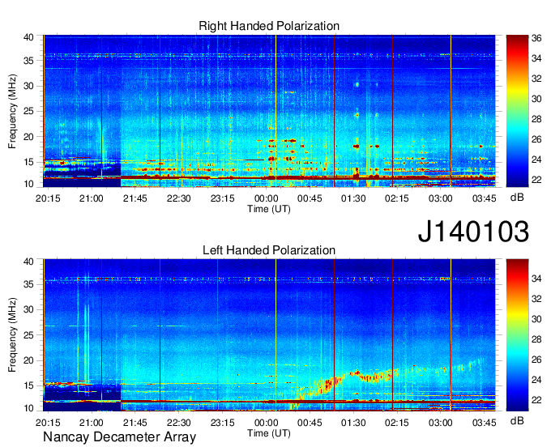Click '22:30' time tick on Left Handed plot
Image resolution: width=551 pixels, height=447 pixels.
pos(178,423)
